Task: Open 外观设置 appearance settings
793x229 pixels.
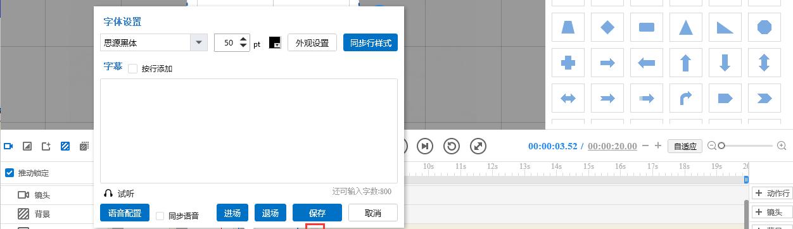Action: tap(312, 43)
